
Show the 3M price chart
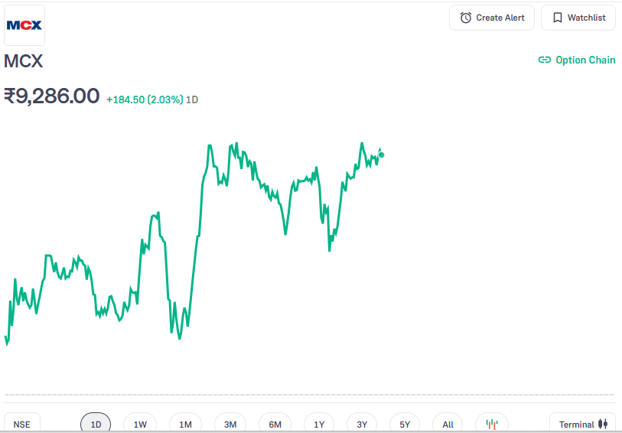pos(230,424)
